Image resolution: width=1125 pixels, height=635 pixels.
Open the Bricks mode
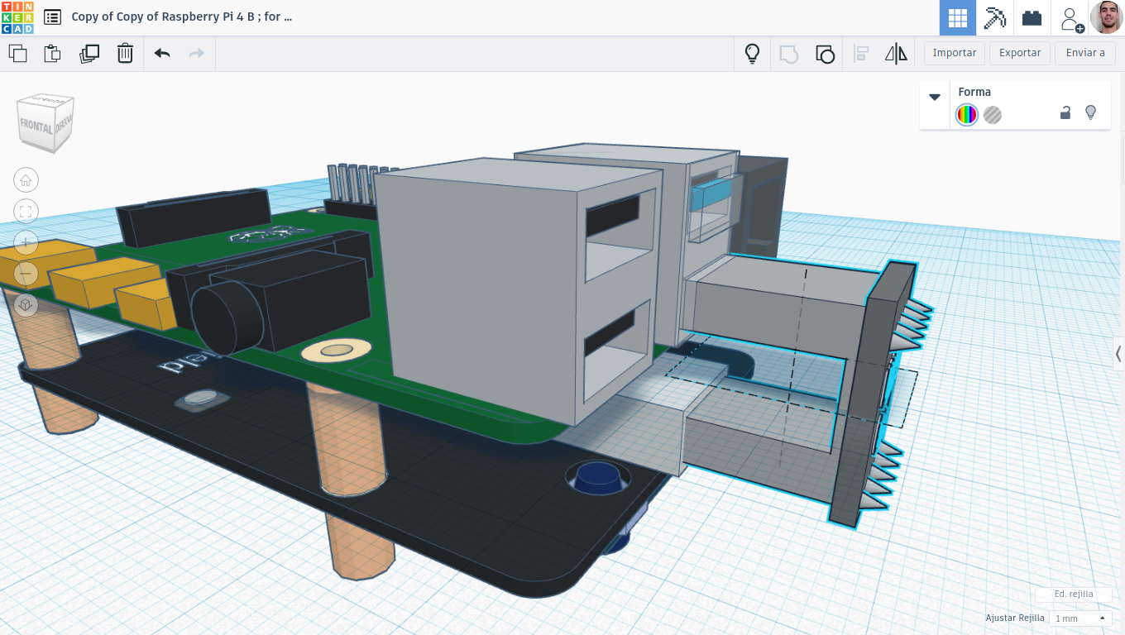click(1032, 17)
